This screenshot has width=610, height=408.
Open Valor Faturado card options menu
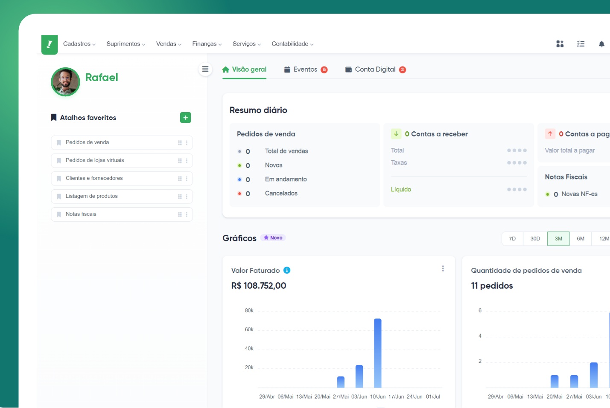click(443, 269)
